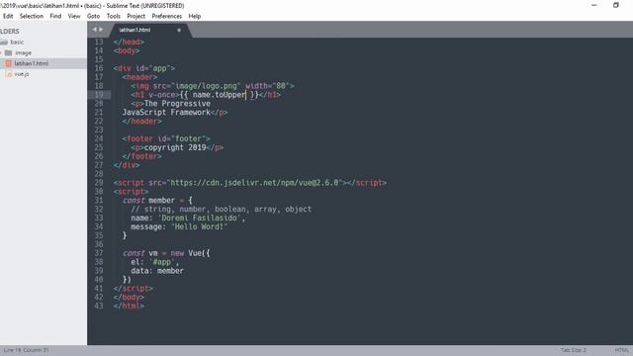Open vue.js file in sidebar

pyautogui.click(x=22, y=74)
